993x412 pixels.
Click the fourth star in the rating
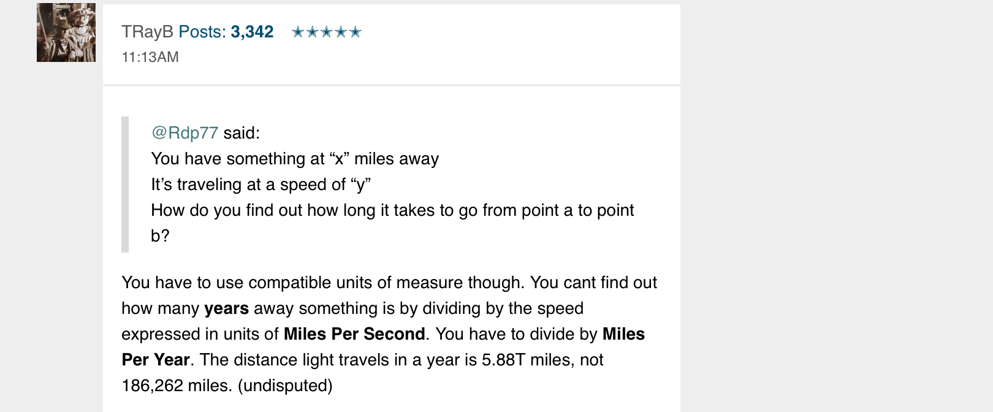[x=341, y=32]
